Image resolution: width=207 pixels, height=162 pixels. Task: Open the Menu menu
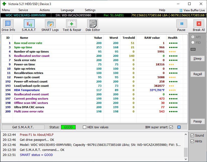6,10
